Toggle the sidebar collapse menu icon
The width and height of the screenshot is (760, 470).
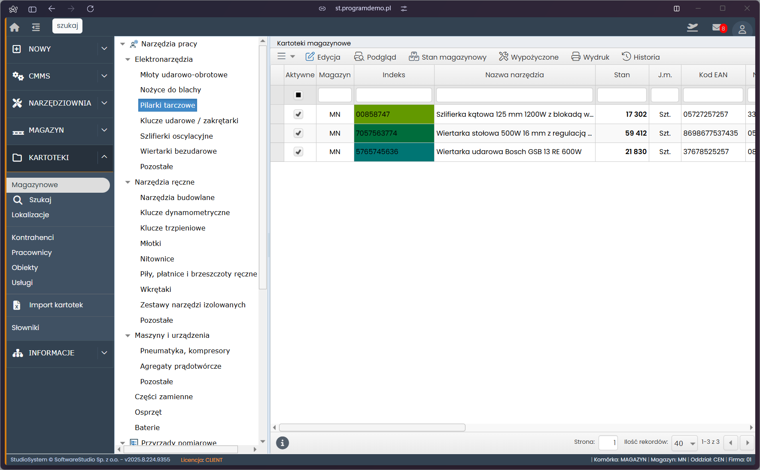[x=36, y=27]
